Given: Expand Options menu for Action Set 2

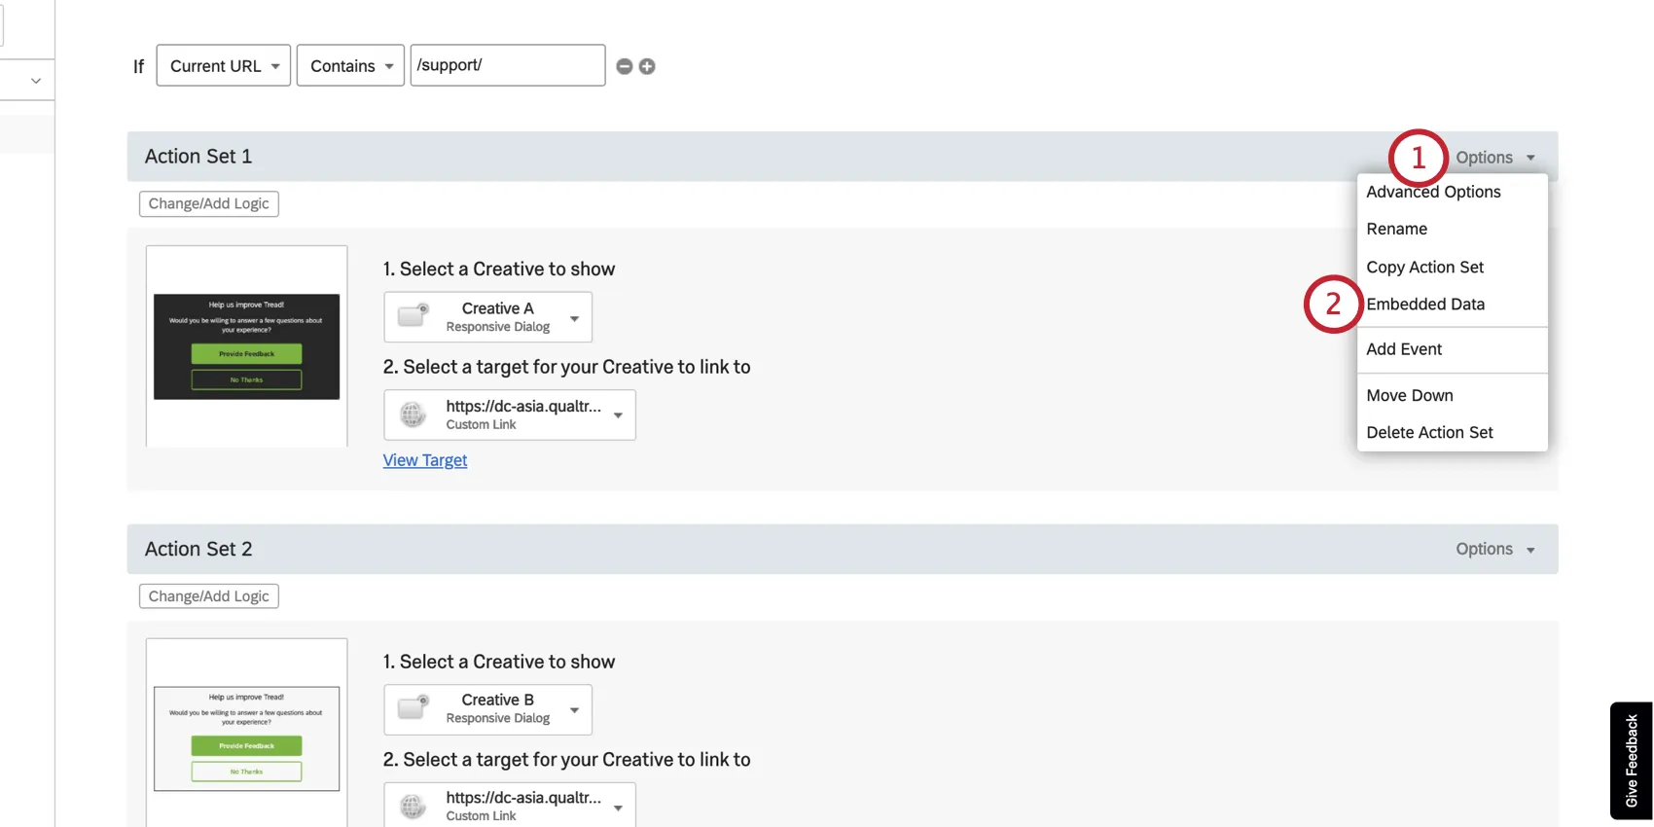Looking at the screenshot, I should click(1494, 550).
